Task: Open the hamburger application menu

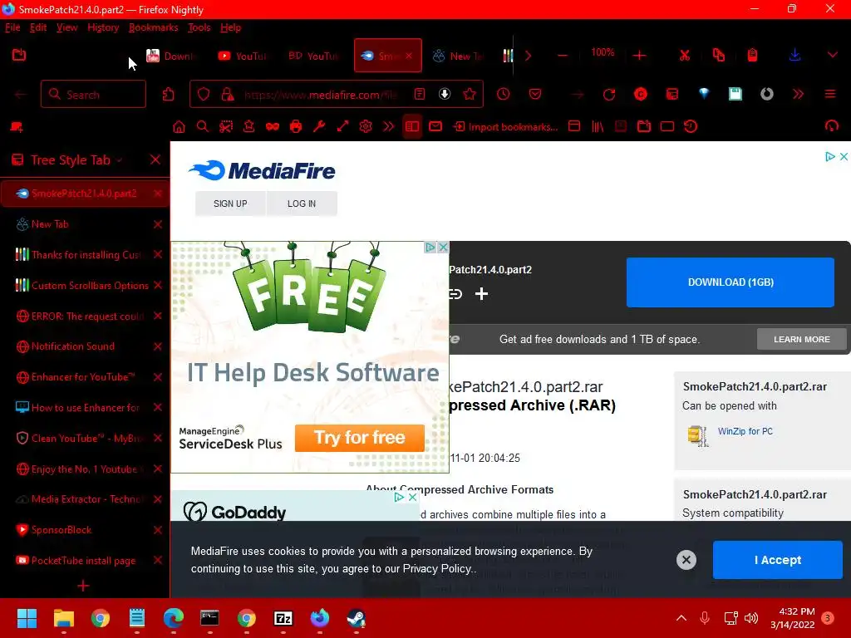Action: pos(830,94)
